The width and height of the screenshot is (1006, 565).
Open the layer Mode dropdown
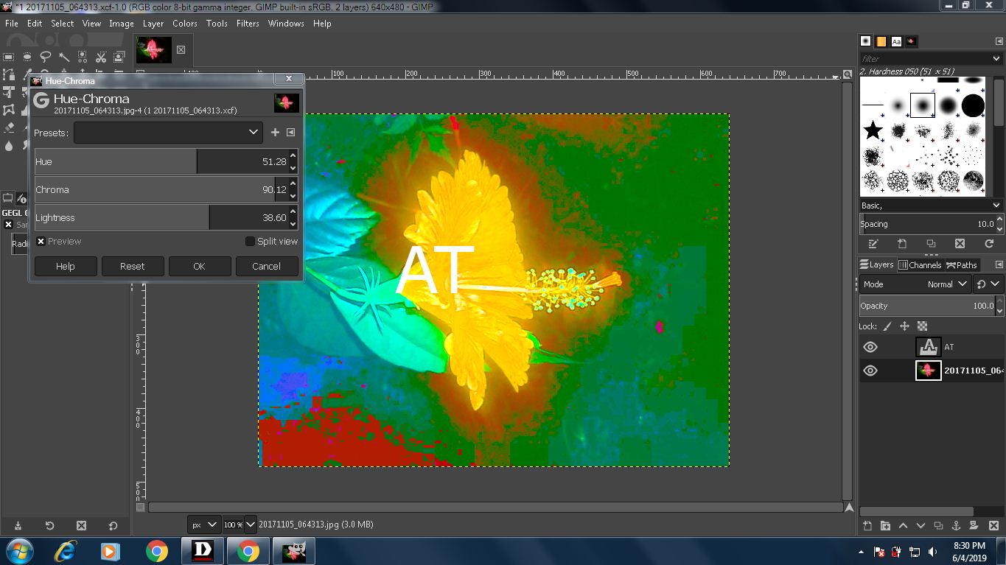click(915, 284)
